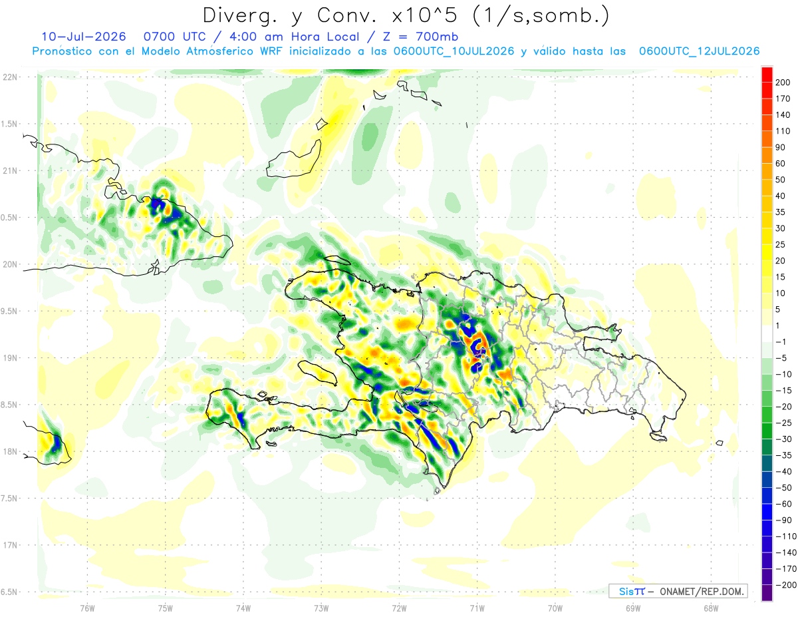Click the '-200' colorbar value
The height and width of the screenshot is (617, 798).
[786, 584]
